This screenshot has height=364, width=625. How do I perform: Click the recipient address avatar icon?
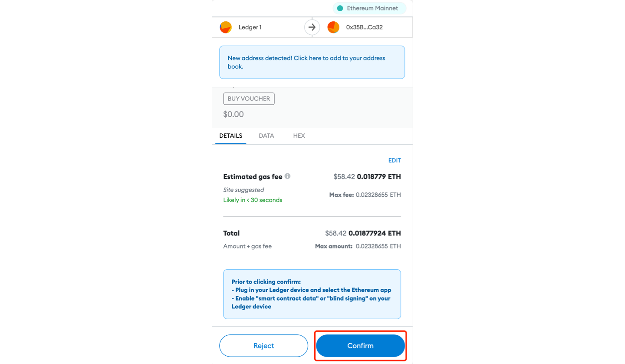(x=333, y=27)
